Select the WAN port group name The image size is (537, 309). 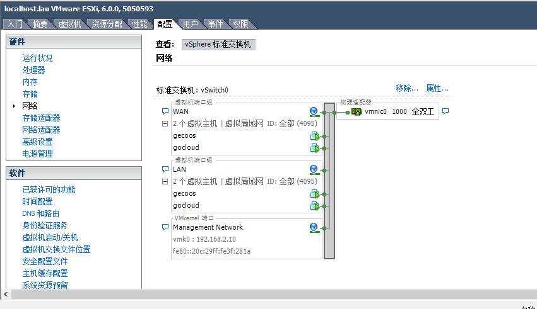(180, 111)
